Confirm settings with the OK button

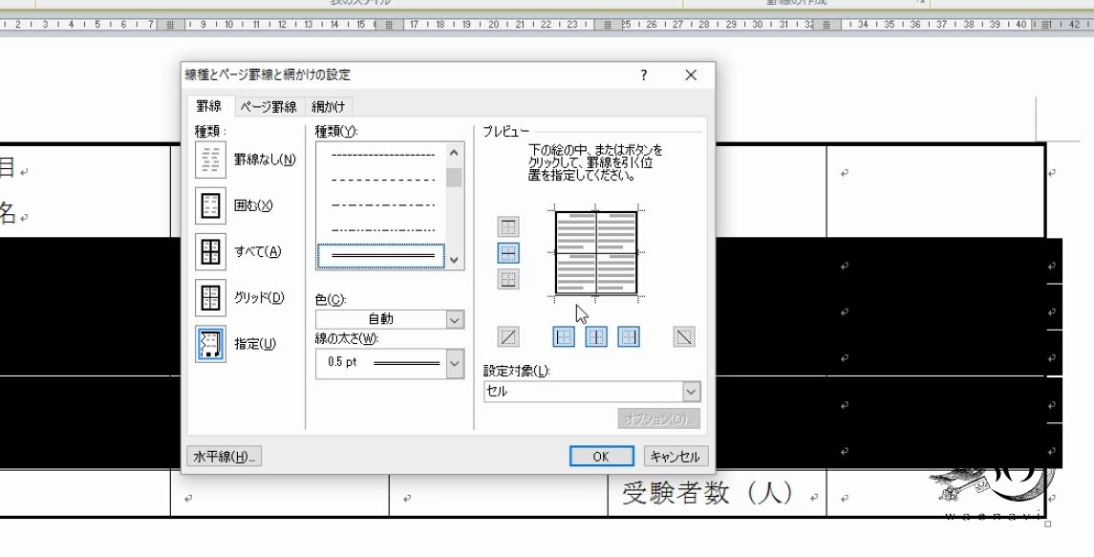pos(601,457)
